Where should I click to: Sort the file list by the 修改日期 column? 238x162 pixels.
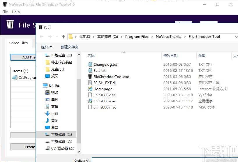(170, 56)
